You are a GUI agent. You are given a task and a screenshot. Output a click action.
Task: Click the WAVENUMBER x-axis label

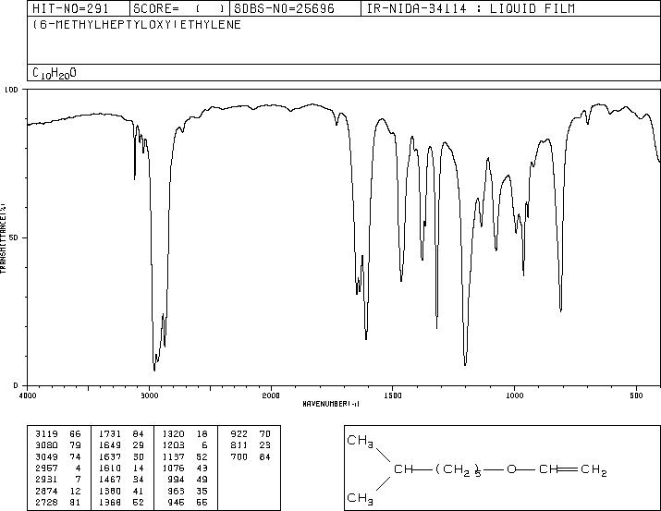330,404
